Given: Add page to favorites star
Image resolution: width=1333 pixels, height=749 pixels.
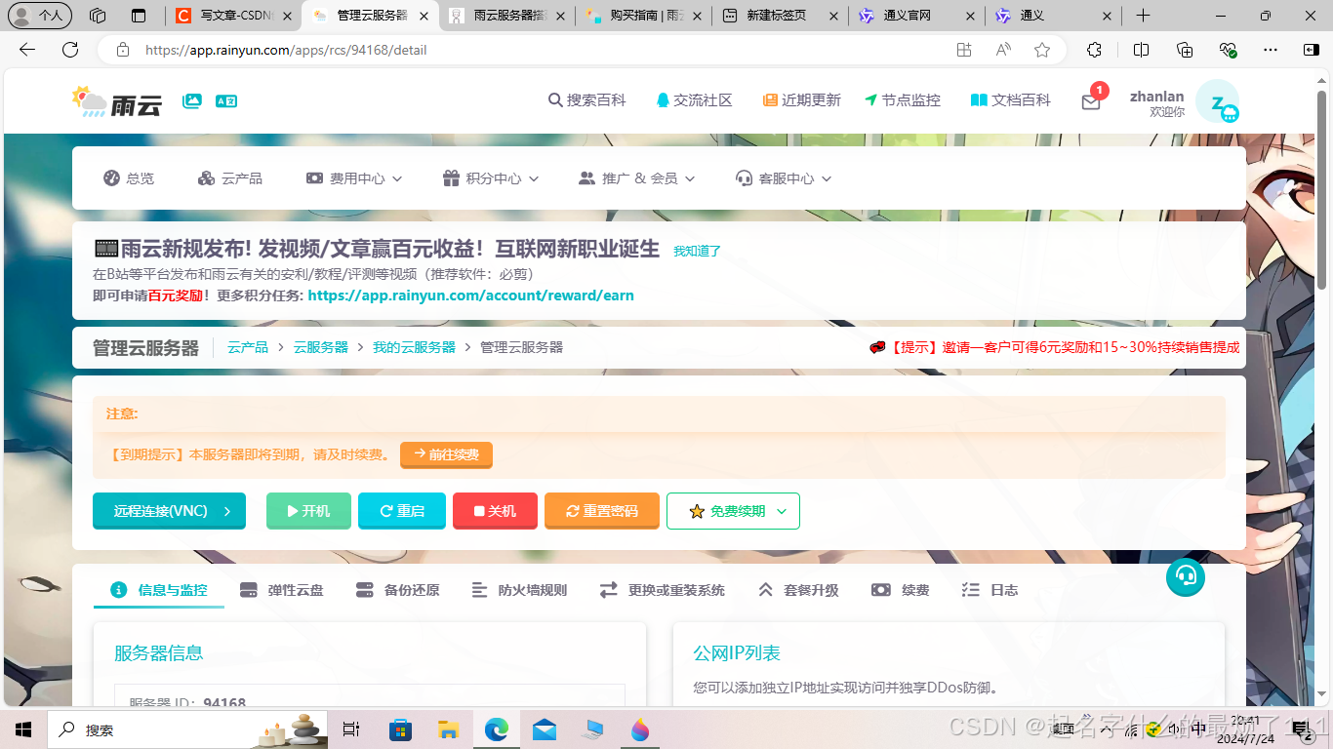Looking at the screenshot, I should point(1042,50).
